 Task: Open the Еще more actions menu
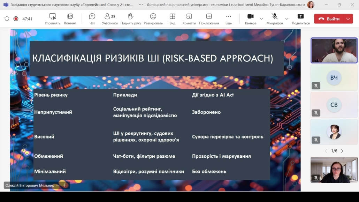click(x=229, y=19)
